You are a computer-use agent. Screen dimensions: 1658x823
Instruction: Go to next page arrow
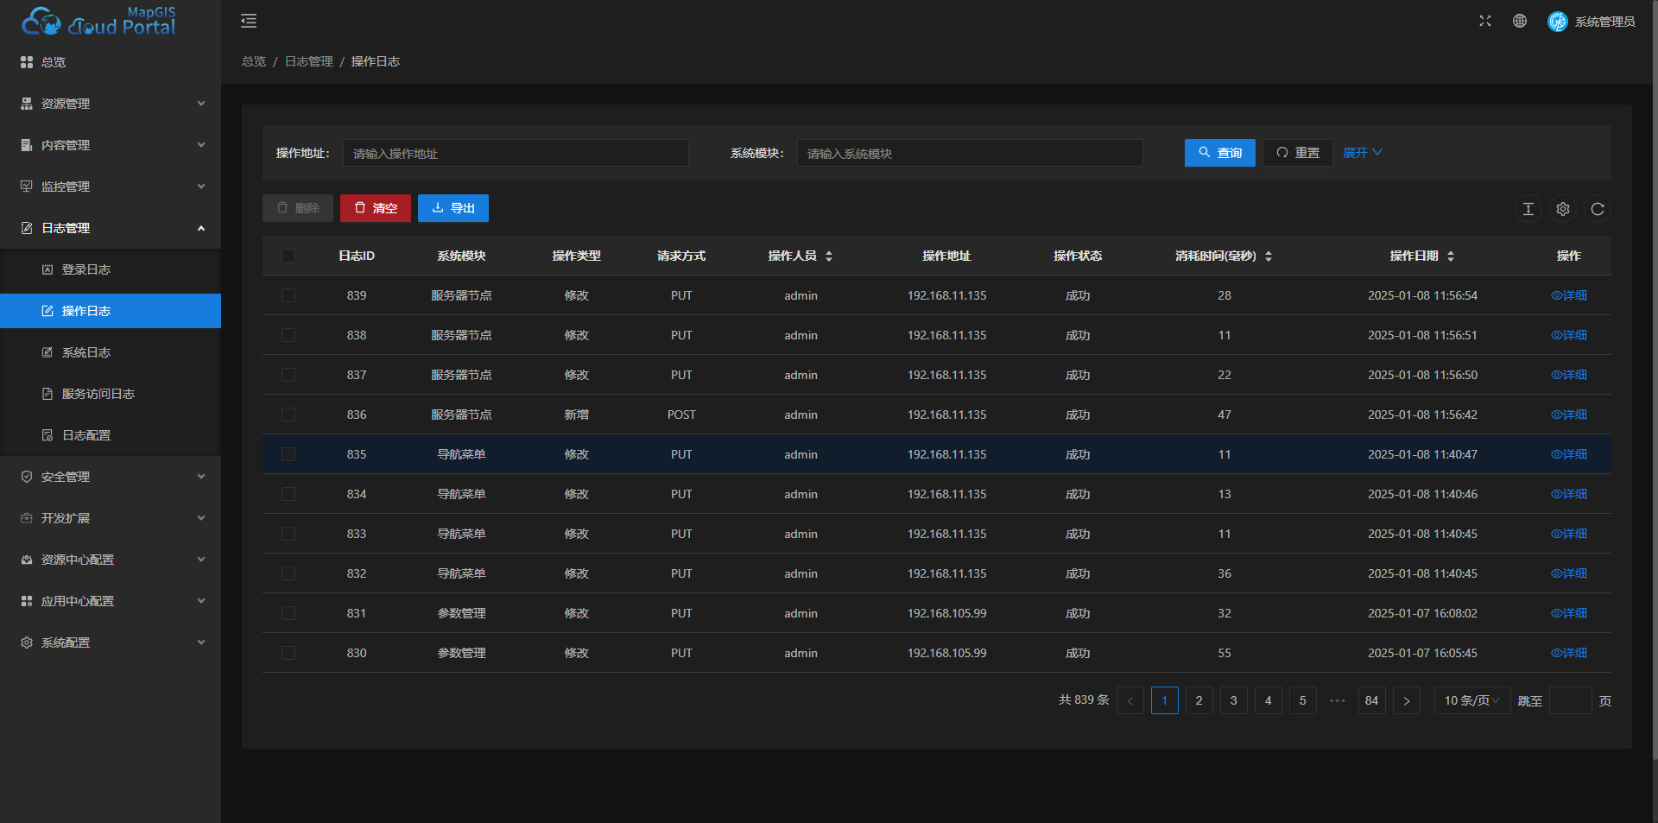coord(1407,700)
